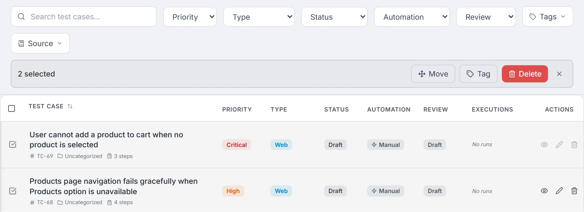Click the Web type badge for TC-69
Viewport: 584px width, 212px height.
[281, 145]
